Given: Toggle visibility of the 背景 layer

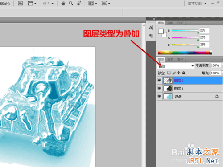Looking at the screenshot, I should [159, 96].
